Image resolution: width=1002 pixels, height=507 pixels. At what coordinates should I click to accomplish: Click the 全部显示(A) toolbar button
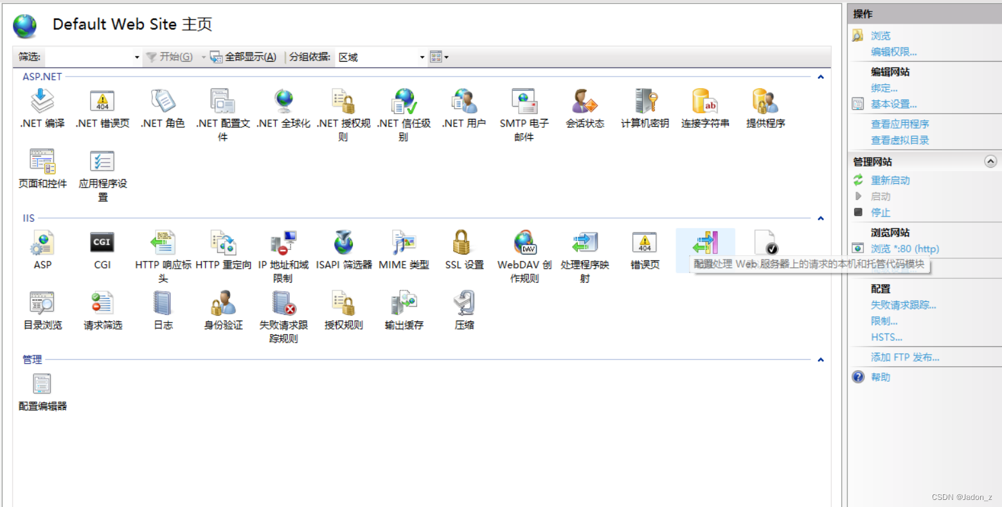click(x=244, y=57)
